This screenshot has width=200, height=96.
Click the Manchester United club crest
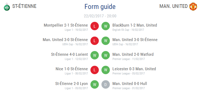point(193,6)
